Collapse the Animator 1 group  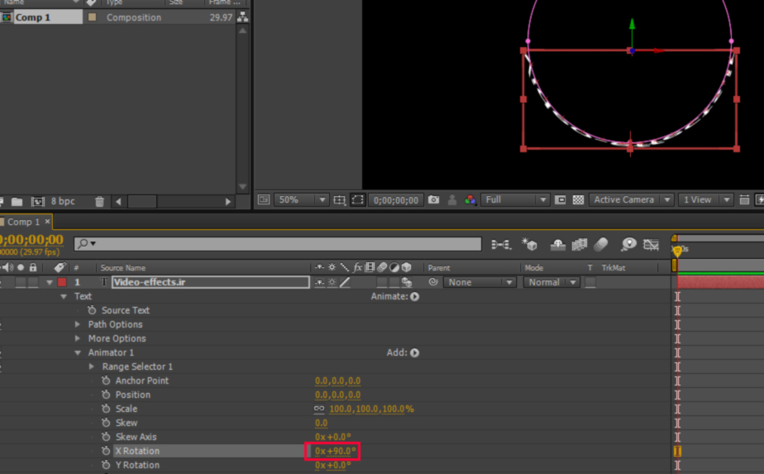coord(78,352)
